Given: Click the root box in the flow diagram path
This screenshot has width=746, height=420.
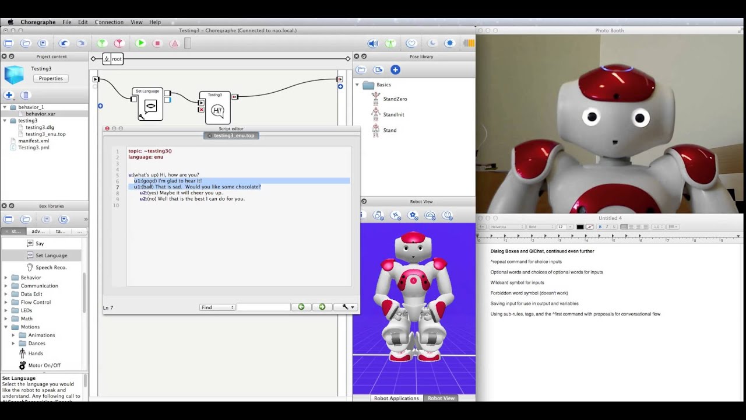Looking at the screenshot, I should click(113, 59).
